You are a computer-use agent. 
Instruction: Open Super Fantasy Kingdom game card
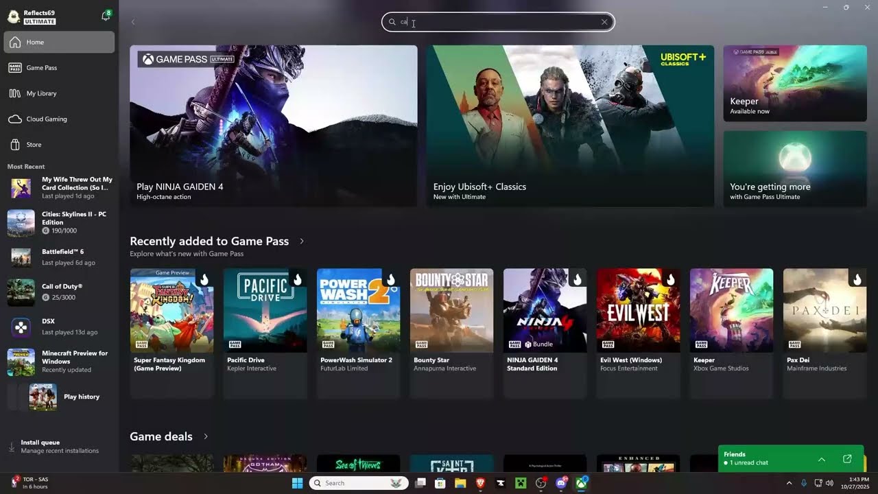pos(172,333)
